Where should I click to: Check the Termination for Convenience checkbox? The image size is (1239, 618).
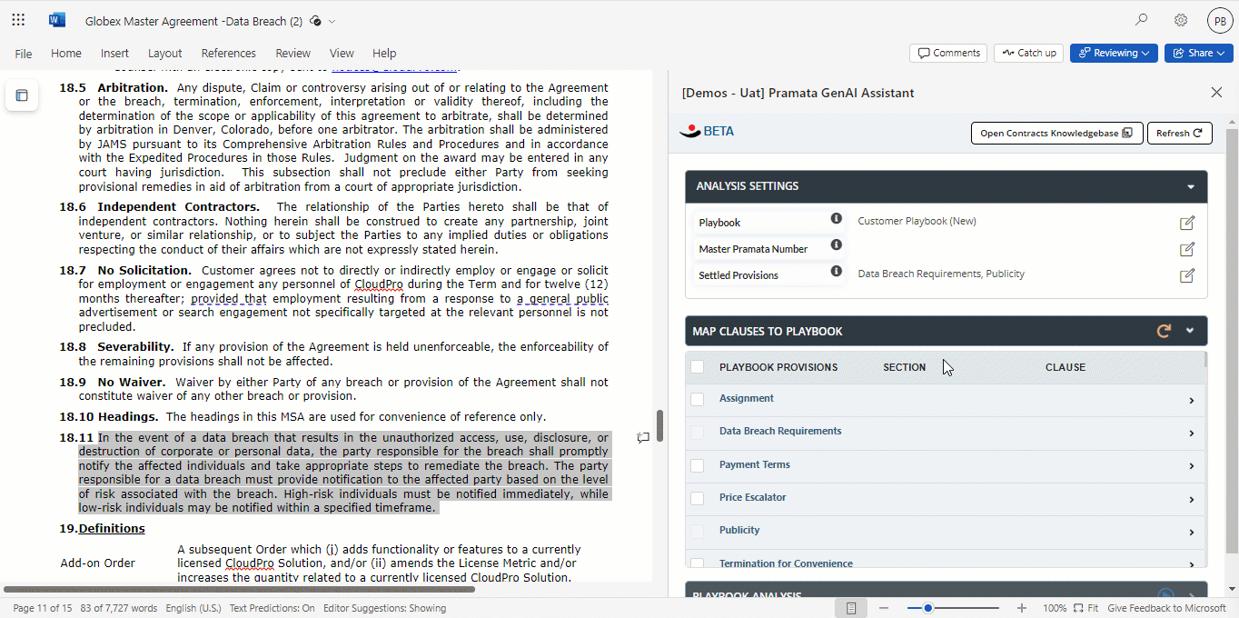point(697,563)
